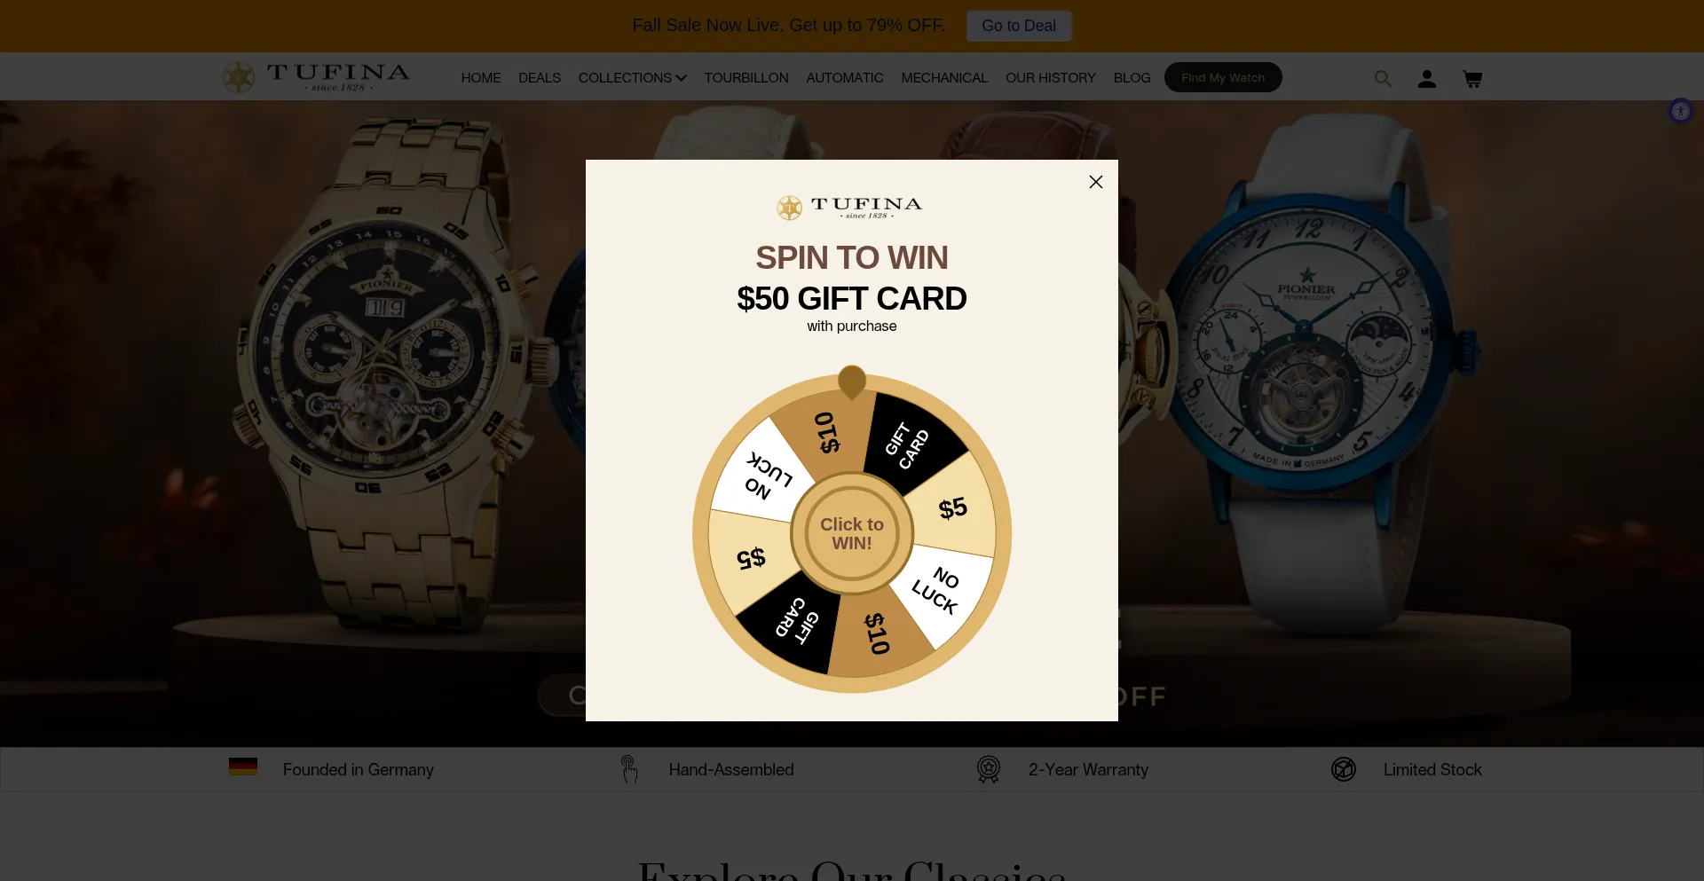1704x881 pixels.
Task: Open the Blog link
Action: click(x=1132, y=78)
